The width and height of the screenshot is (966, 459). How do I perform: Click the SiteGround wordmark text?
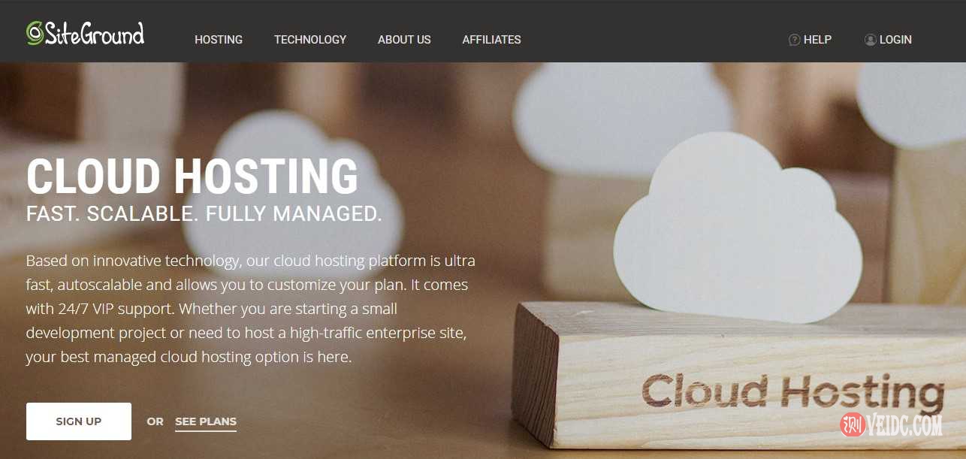point(95,33)
